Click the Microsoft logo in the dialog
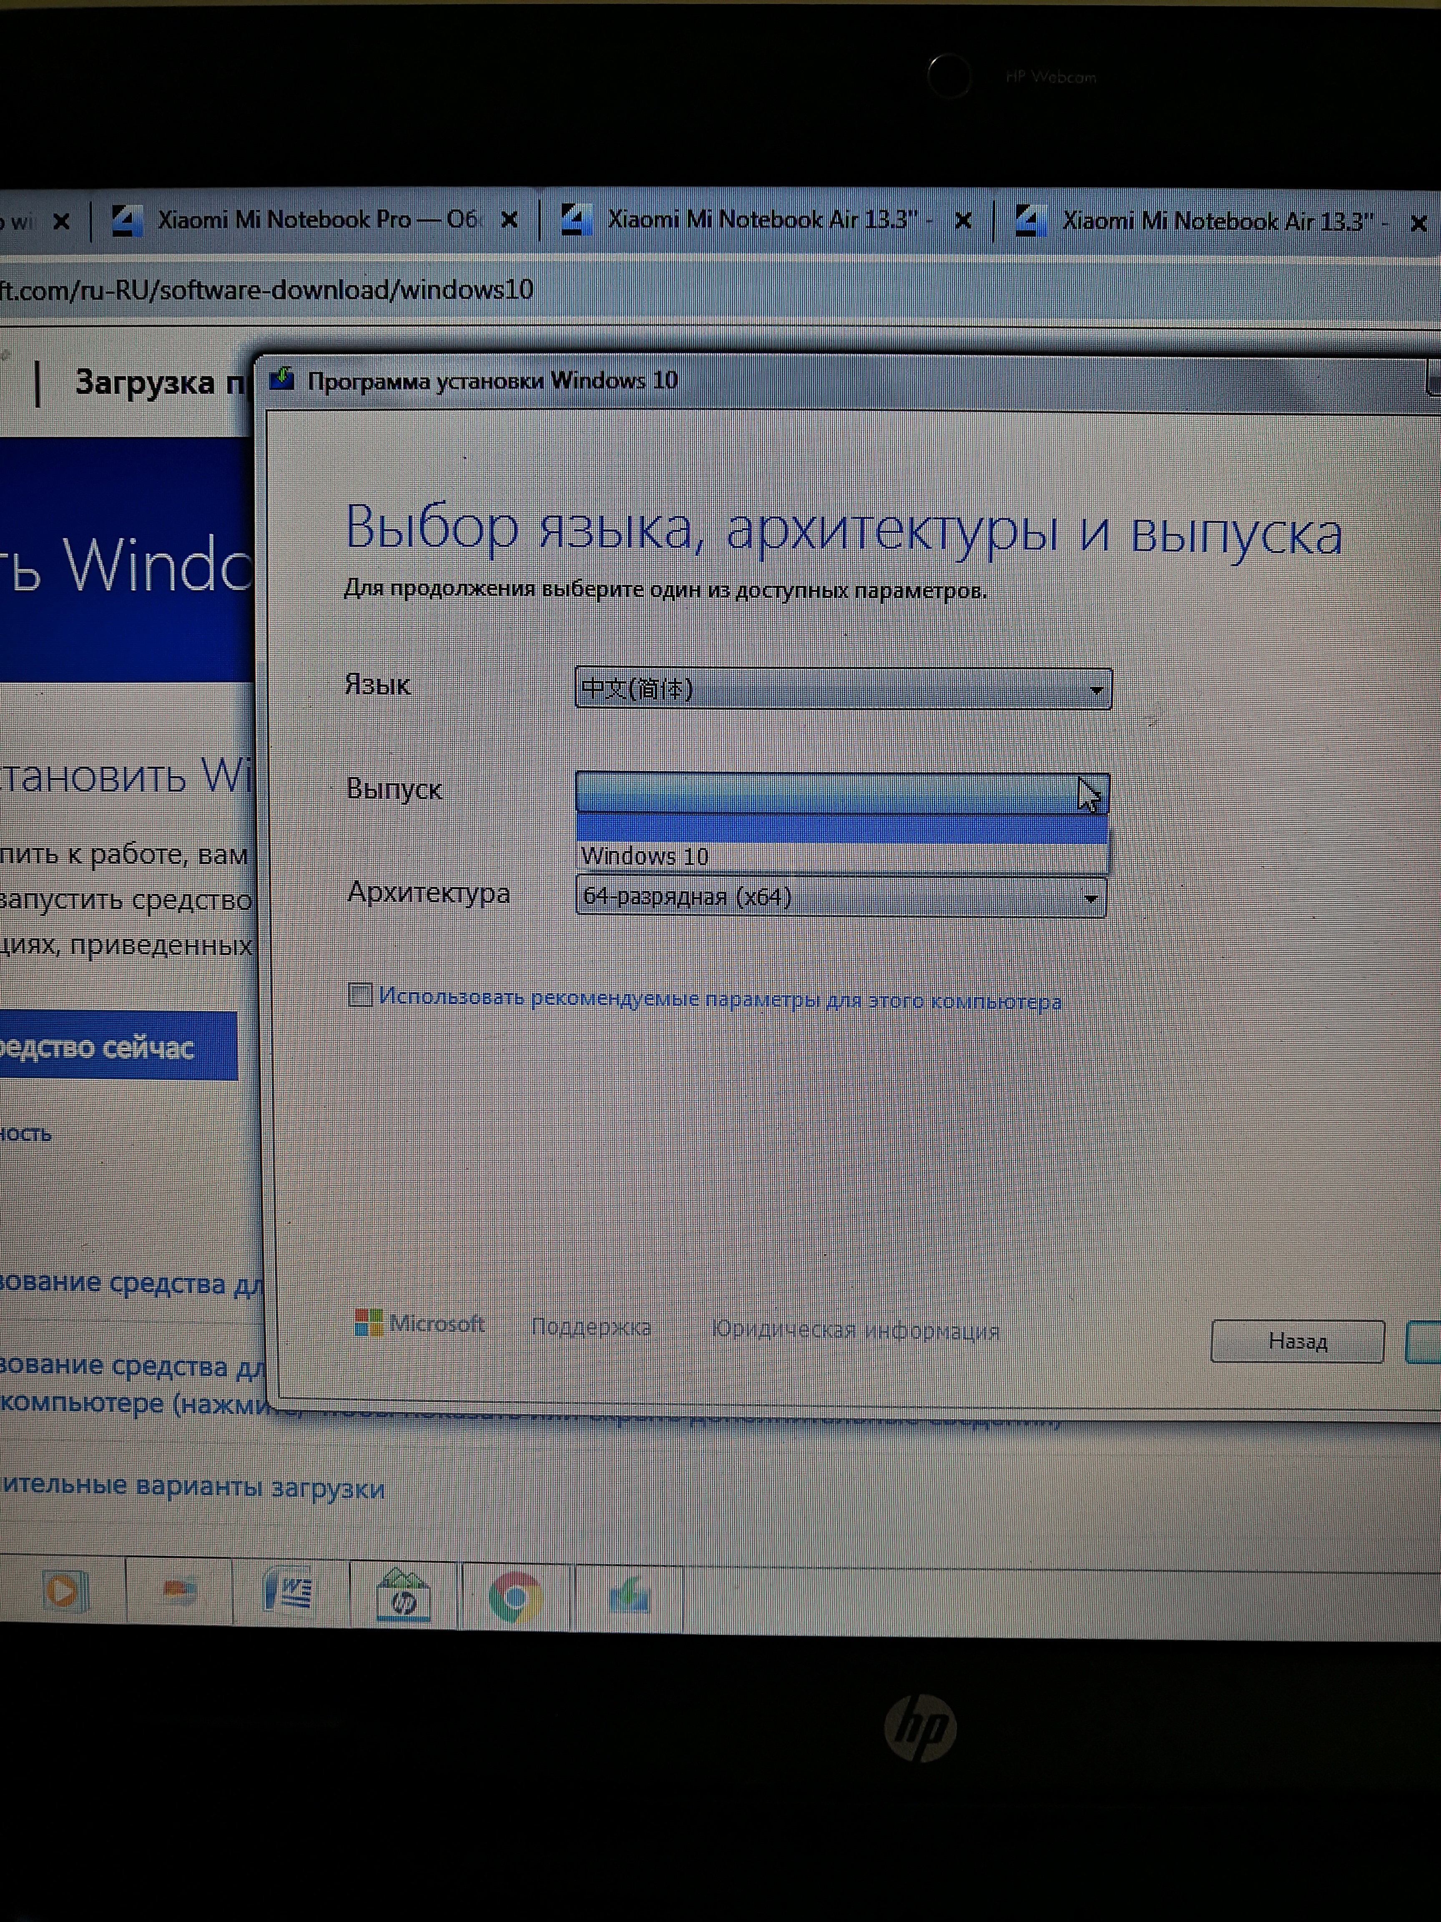Viewport: 1441px width, 1922px height. pos(420,1323)
